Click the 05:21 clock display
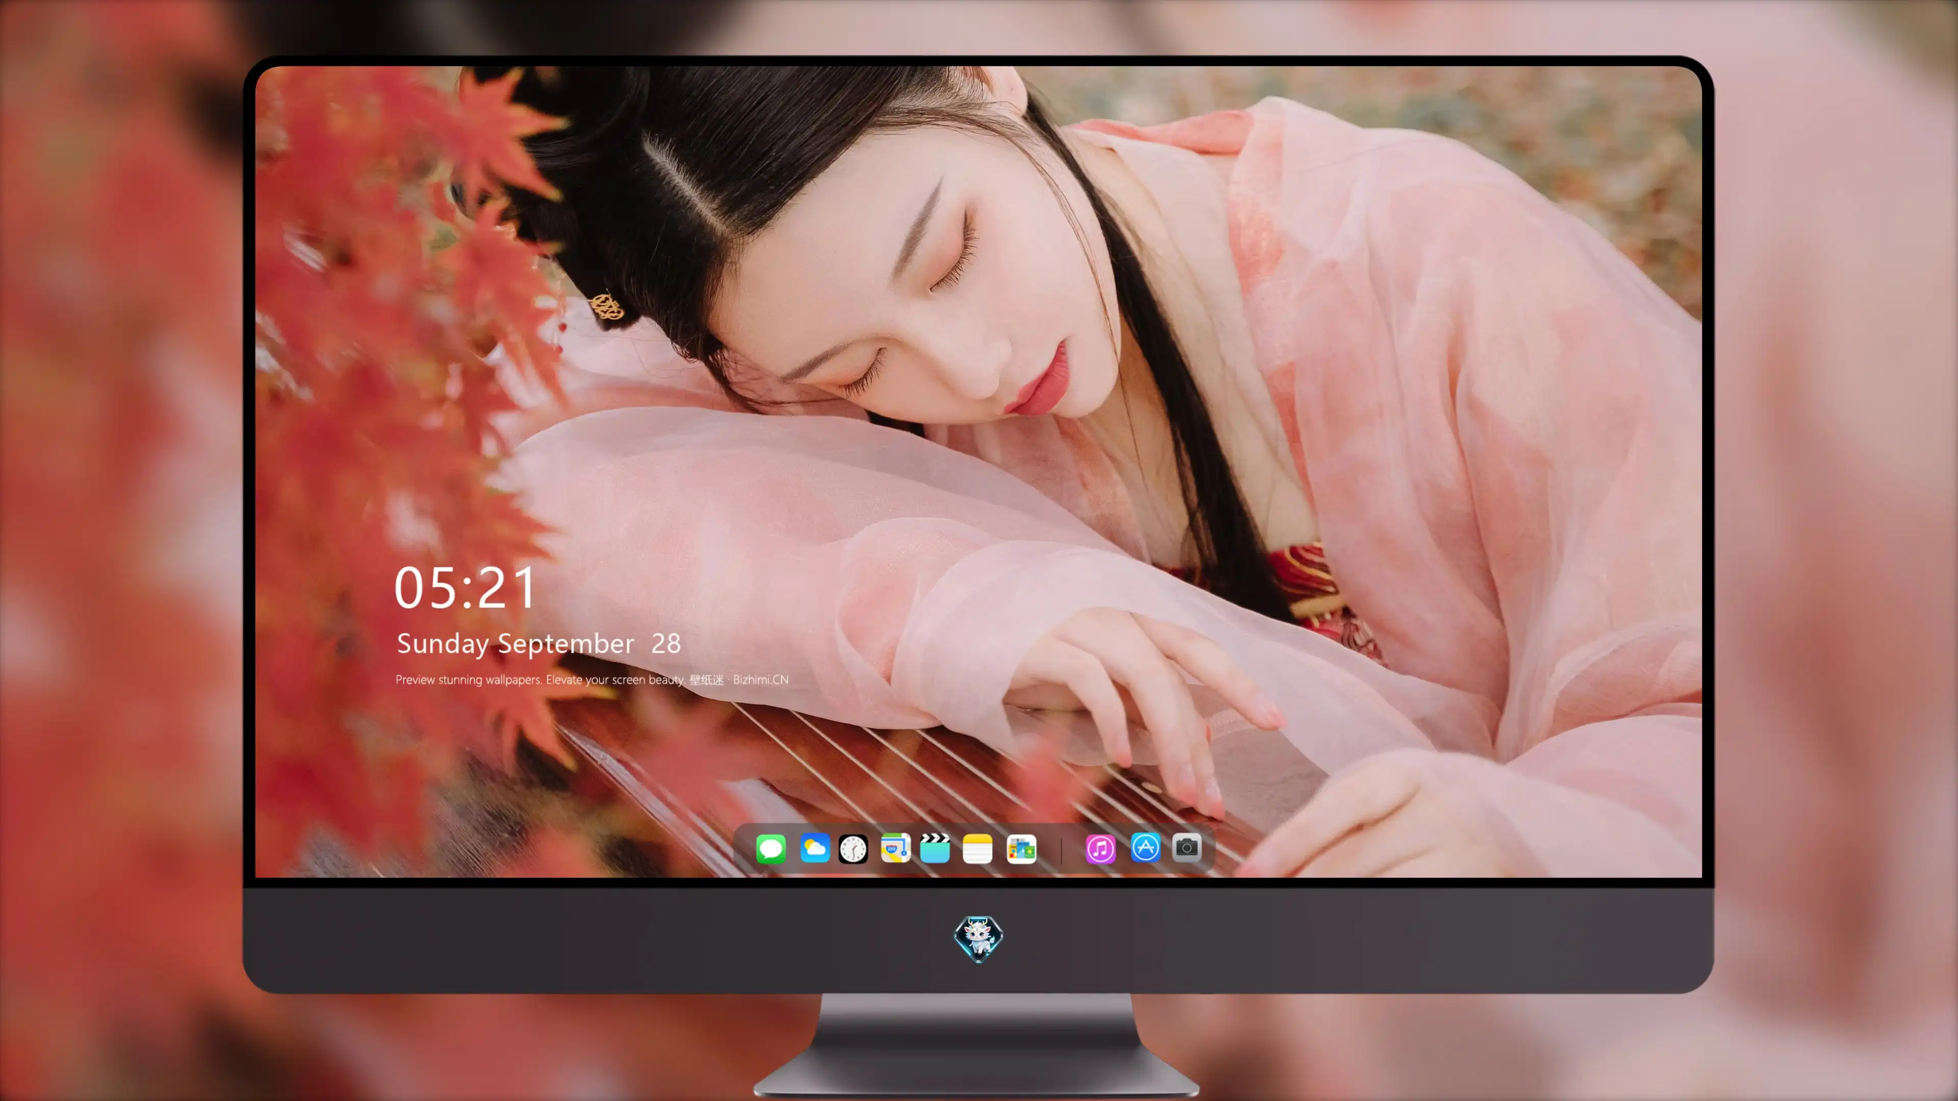The width and height of the screenshot is (1958, 1101). pyautogui.click(x=465, y=588)
